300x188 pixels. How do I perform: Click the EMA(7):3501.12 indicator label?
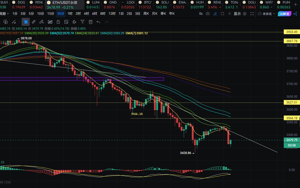137,33
